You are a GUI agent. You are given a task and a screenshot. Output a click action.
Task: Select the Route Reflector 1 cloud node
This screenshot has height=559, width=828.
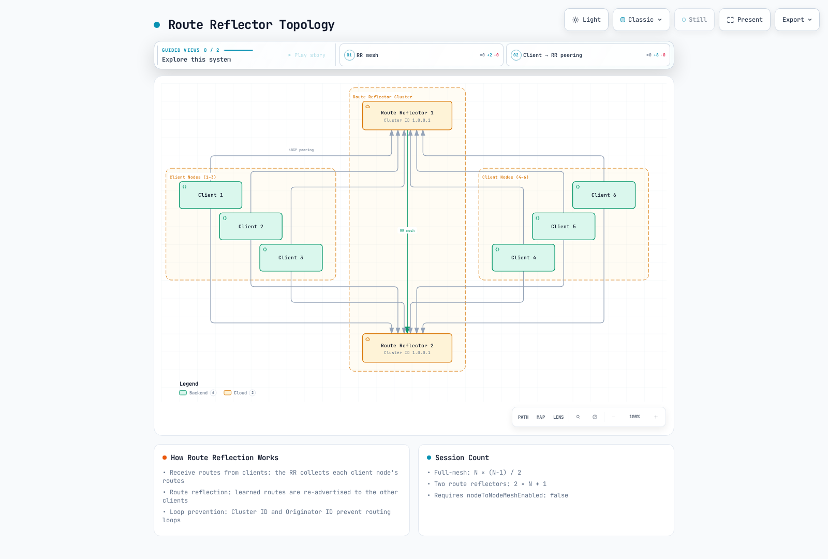tap(407, 115)
